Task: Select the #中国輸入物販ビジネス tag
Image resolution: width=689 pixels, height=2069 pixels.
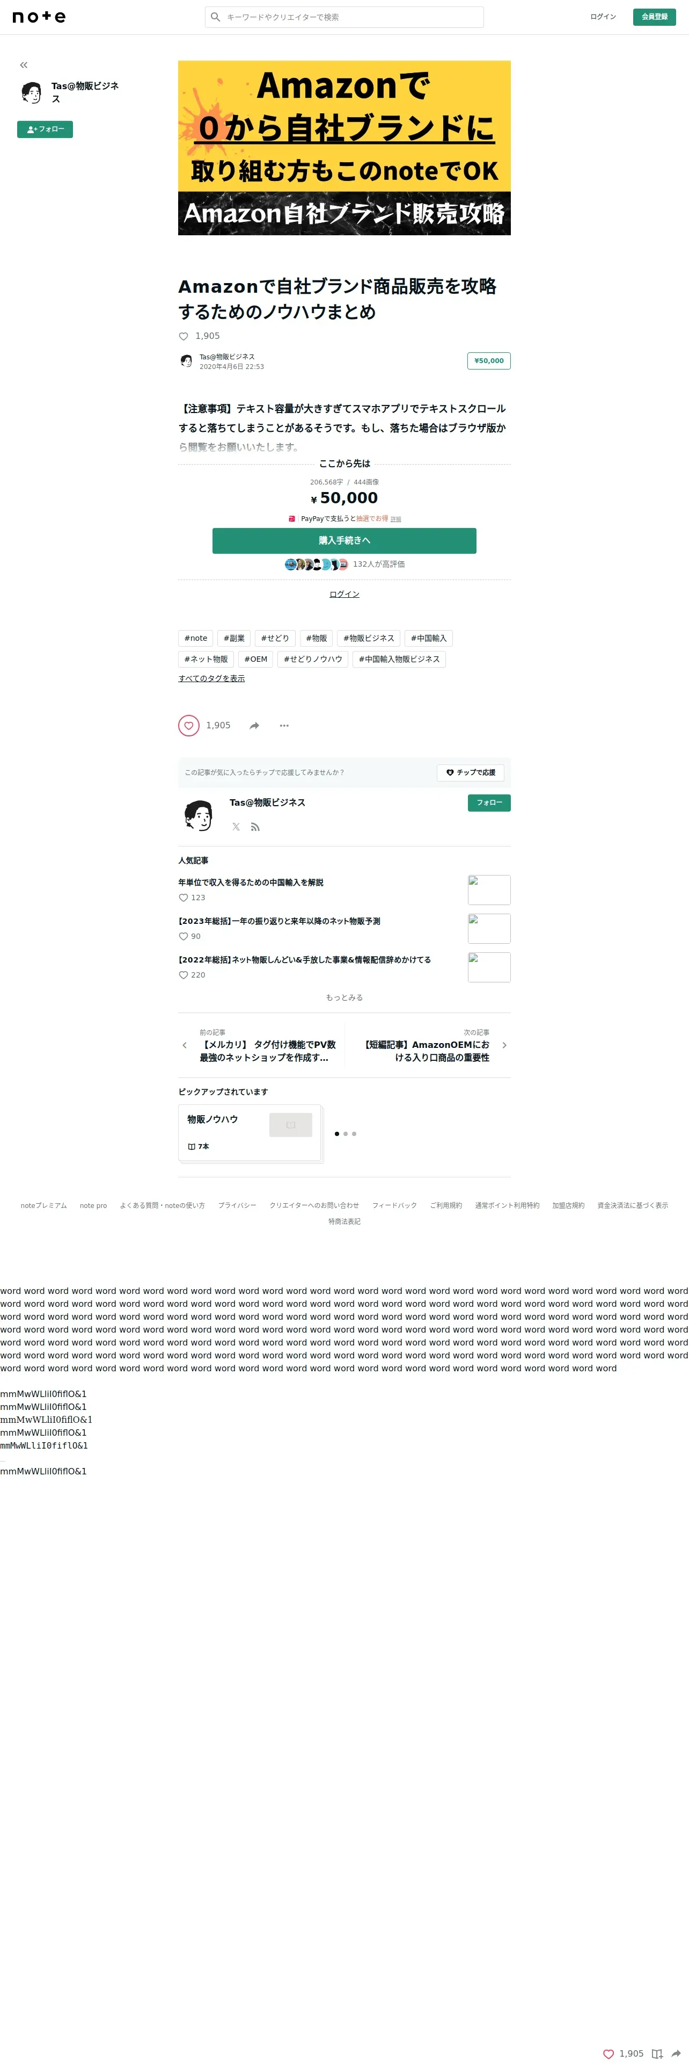Action: 399,660
